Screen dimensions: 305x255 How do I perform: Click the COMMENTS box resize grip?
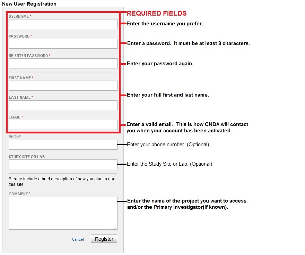[x=116, y=228]
